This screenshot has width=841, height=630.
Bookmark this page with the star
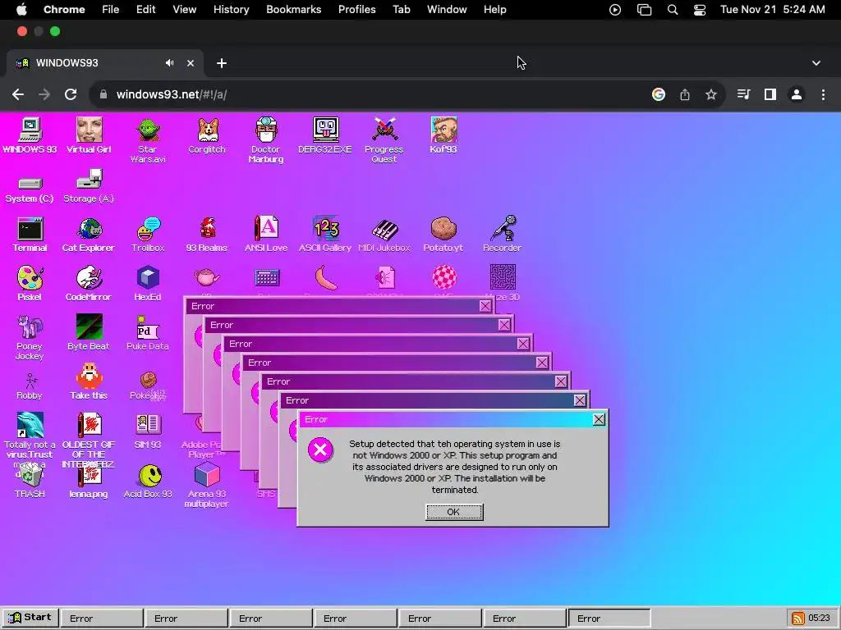(x=711, y=95)
